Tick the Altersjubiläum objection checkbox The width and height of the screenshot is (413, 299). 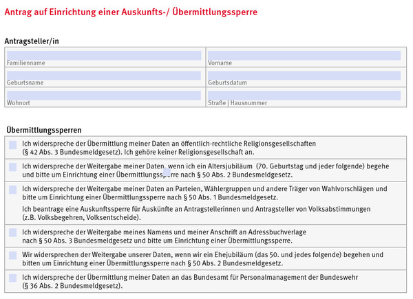tap(12, 167)
